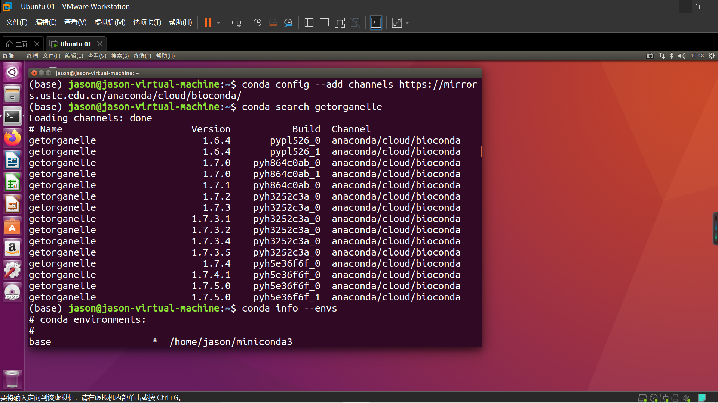Open VMware 文件(F) menu

pos(17,22)
